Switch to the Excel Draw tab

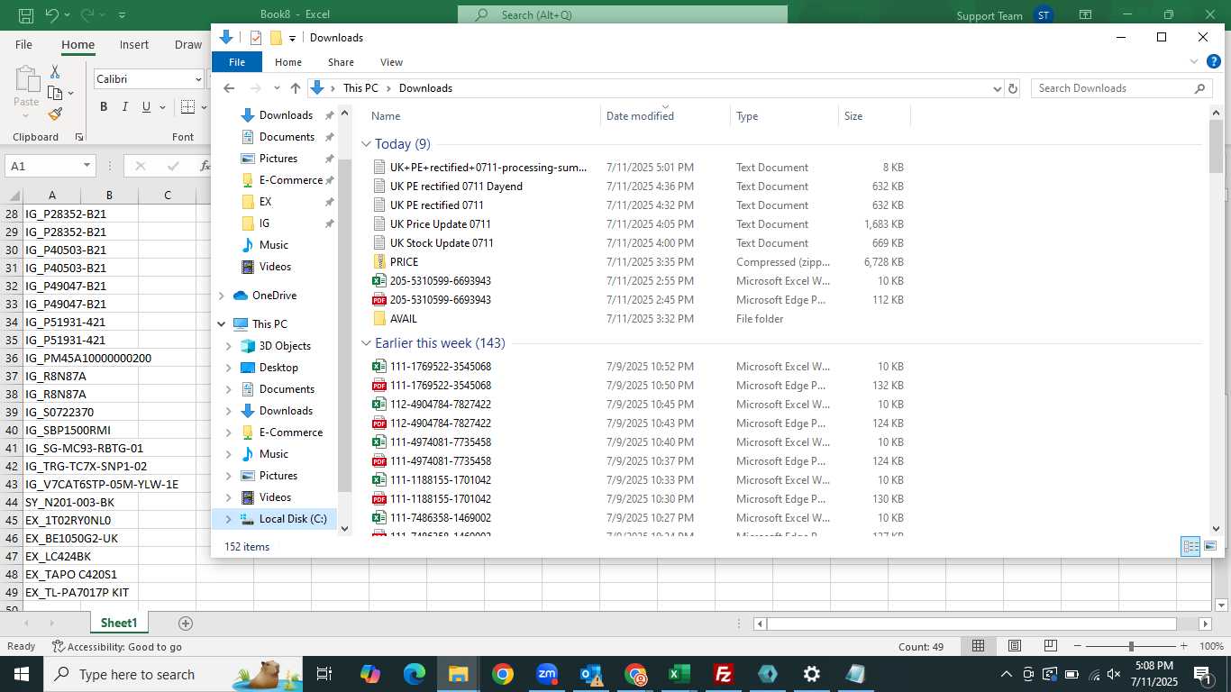coord(188,44)
